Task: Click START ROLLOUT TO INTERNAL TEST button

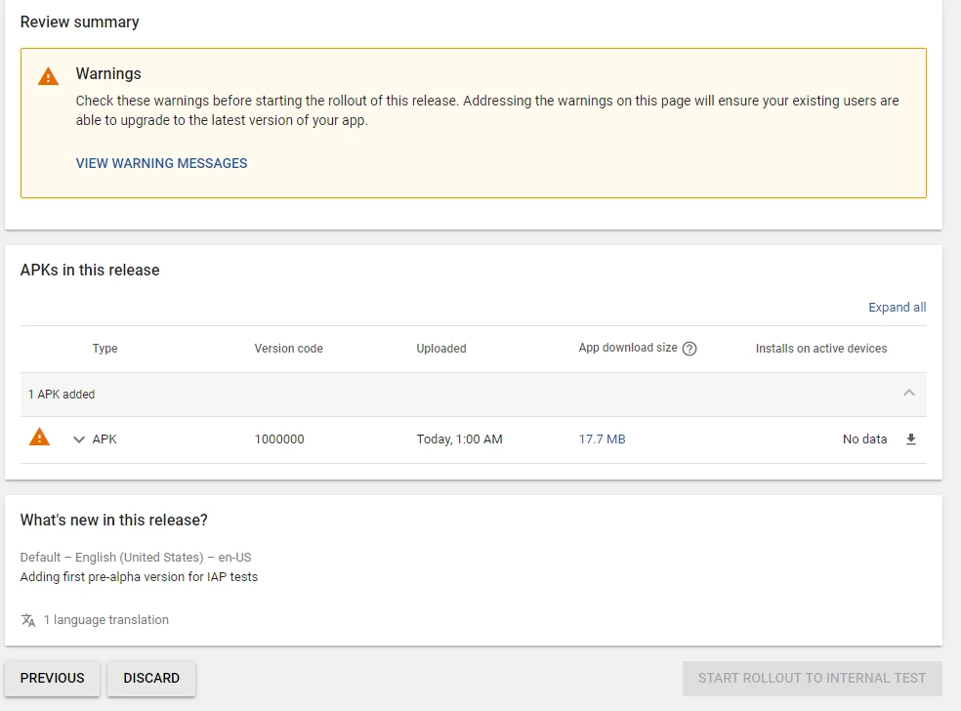Action: coord(812,678)
